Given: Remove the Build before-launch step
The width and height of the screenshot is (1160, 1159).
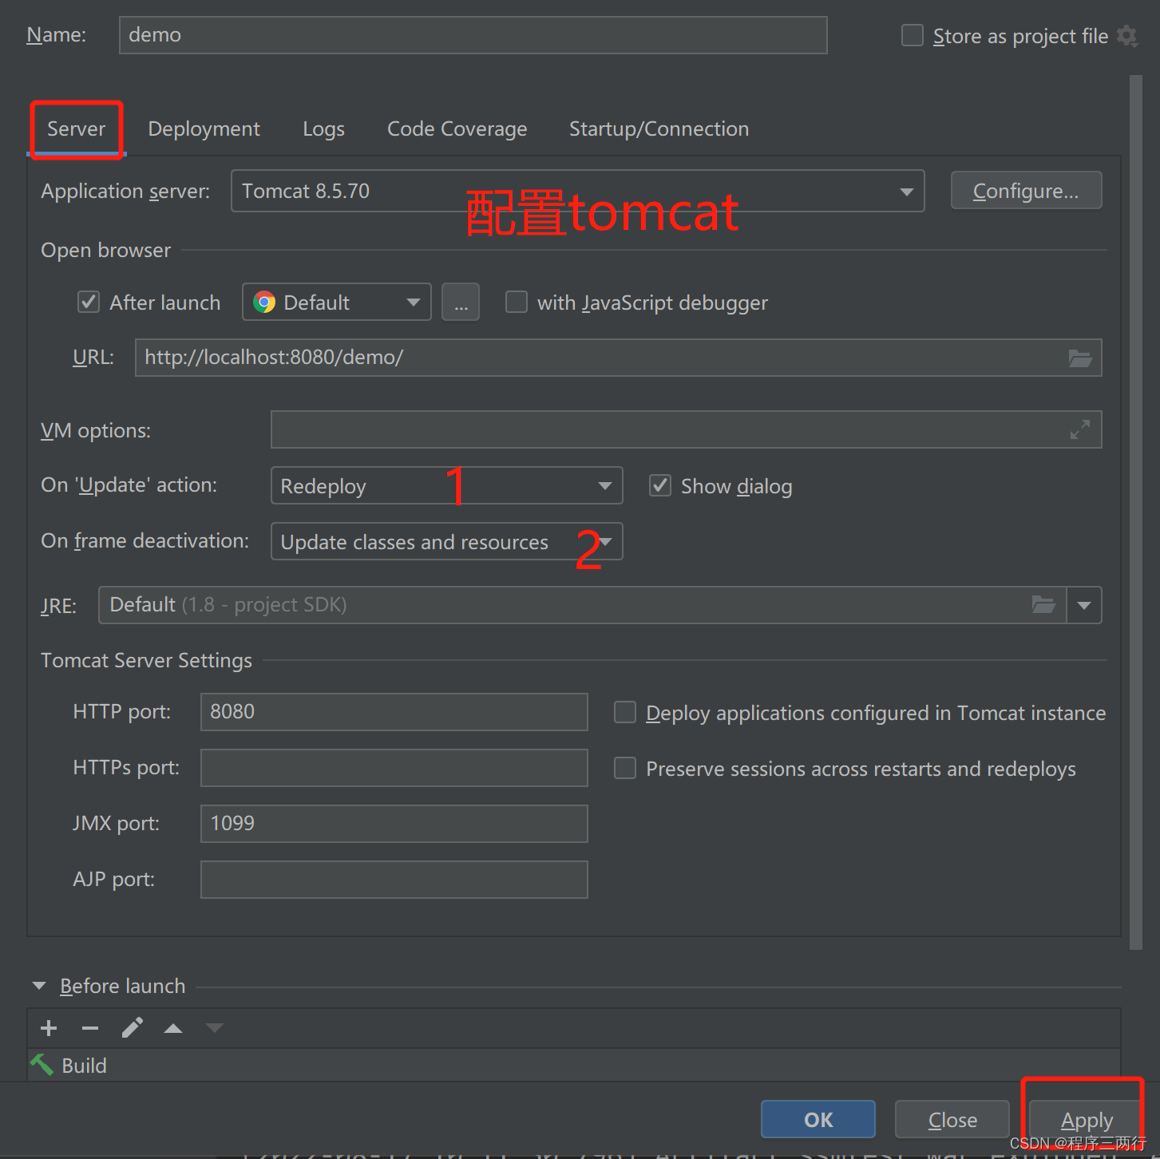Looking at the screenshot, I should (x=89, y=1027).
